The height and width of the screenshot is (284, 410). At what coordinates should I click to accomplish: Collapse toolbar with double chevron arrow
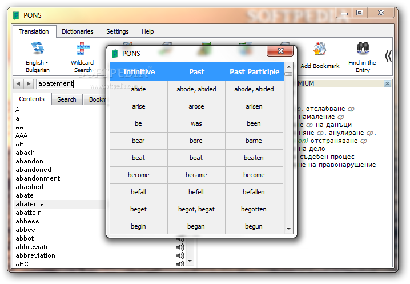click(388, 56)
